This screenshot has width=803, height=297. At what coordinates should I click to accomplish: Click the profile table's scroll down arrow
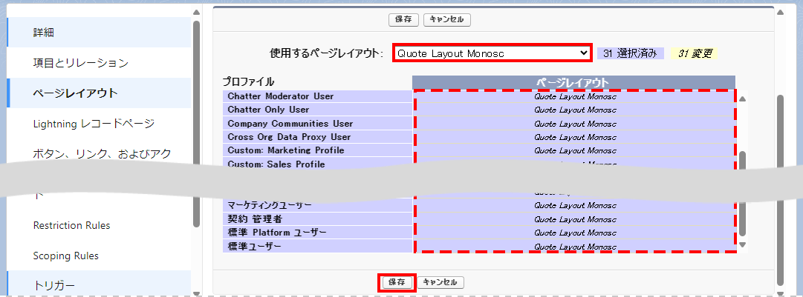pyautogui.click(x=742, y=244)
